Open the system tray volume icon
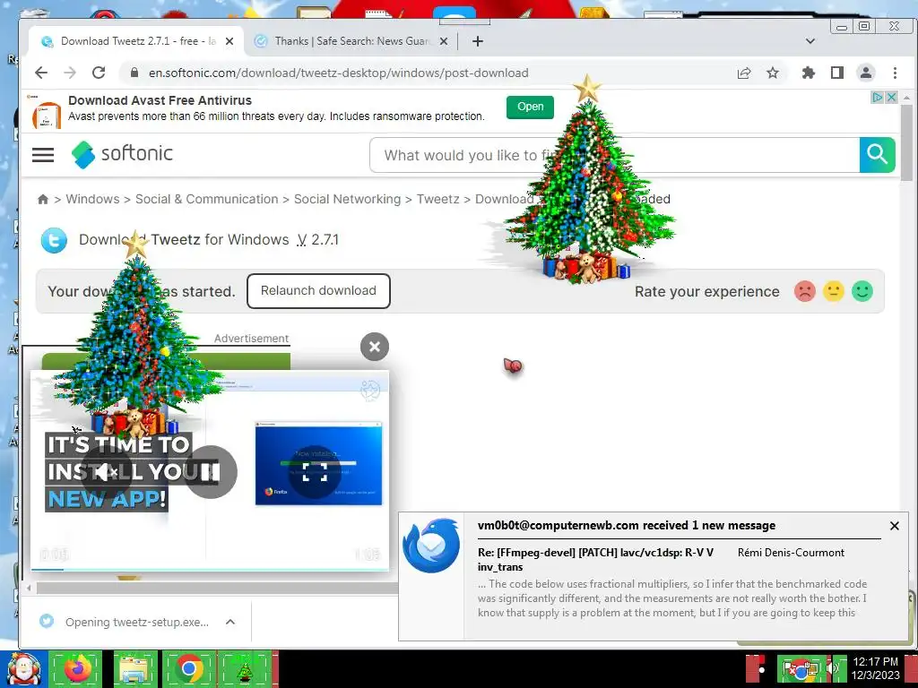Image resolution: width=918 pixels, height=688 pixels. 834,668
